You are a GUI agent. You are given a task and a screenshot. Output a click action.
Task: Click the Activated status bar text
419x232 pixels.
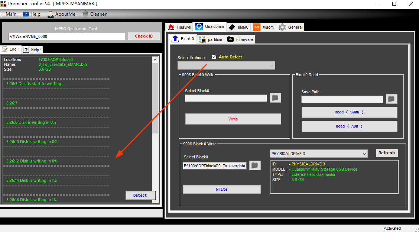[x=392, y=228]
